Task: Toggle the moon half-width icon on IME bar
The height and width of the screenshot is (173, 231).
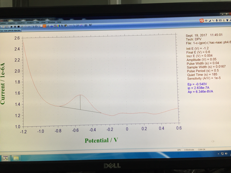Action: tap(210, 20)
